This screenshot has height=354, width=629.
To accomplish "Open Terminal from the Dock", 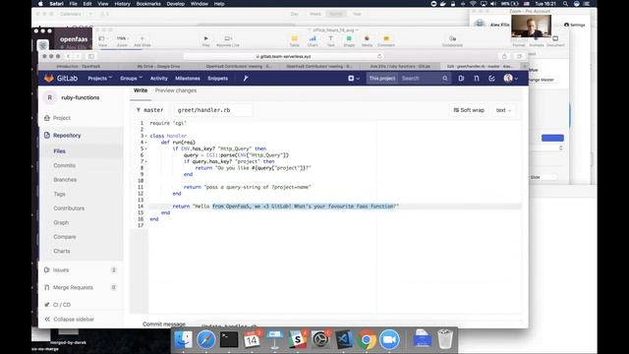I will pyautogui.click(x=229, y=339).
